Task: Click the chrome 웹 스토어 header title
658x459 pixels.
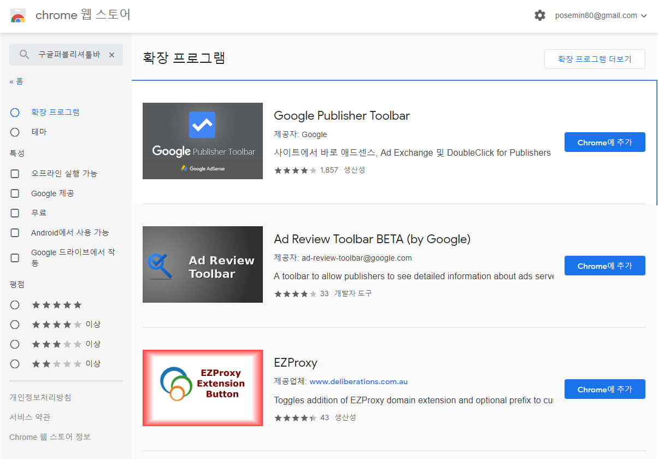Action: pos(83,15)
